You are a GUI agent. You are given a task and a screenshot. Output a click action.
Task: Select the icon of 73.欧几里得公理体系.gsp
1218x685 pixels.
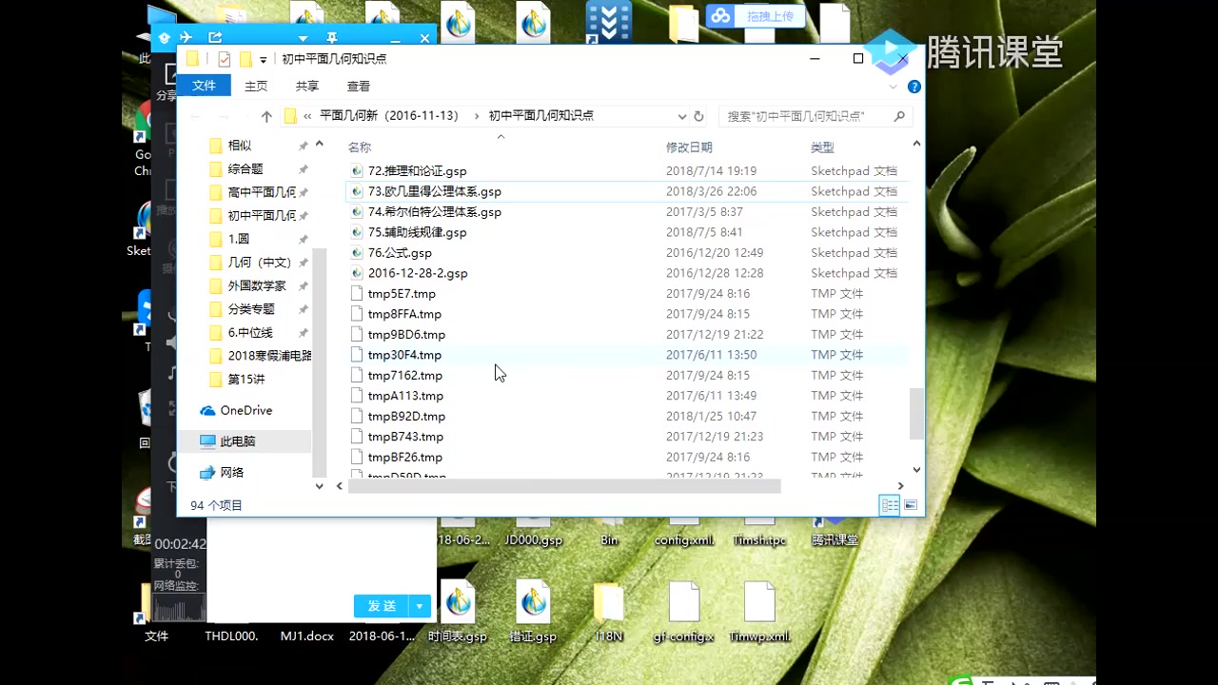pyautogui.click(x=357, y=191)
